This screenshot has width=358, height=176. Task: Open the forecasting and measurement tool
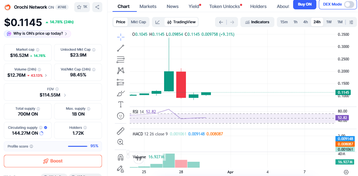[121, 82]
